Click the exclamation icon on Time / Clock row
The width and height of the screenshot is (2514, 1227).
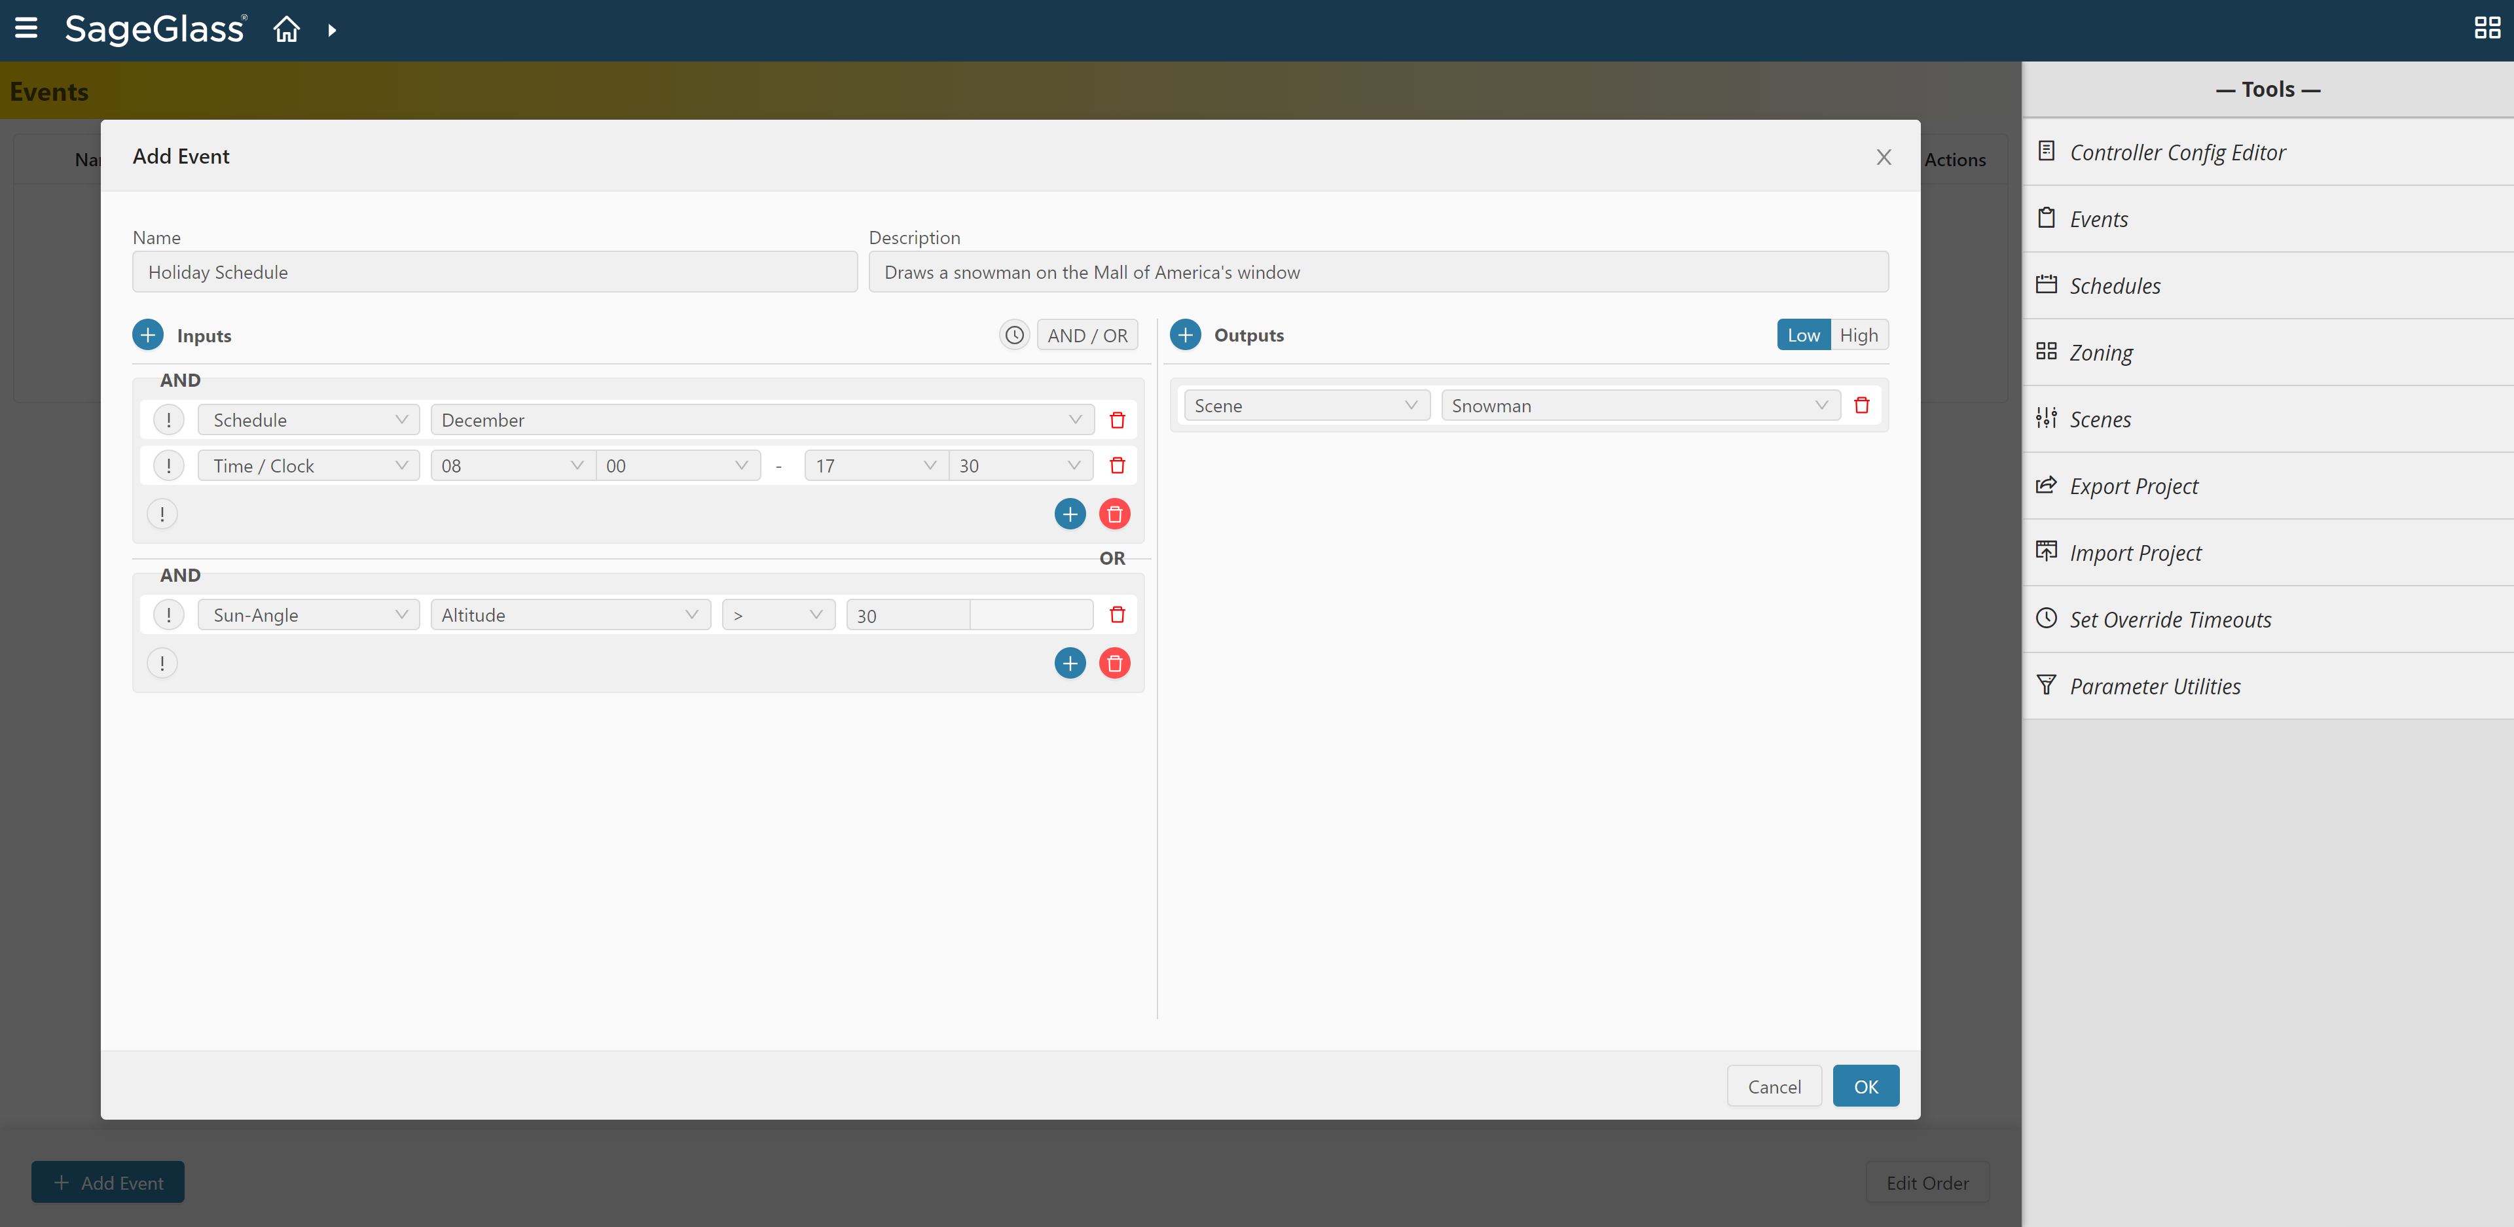[x=169, y=466]
